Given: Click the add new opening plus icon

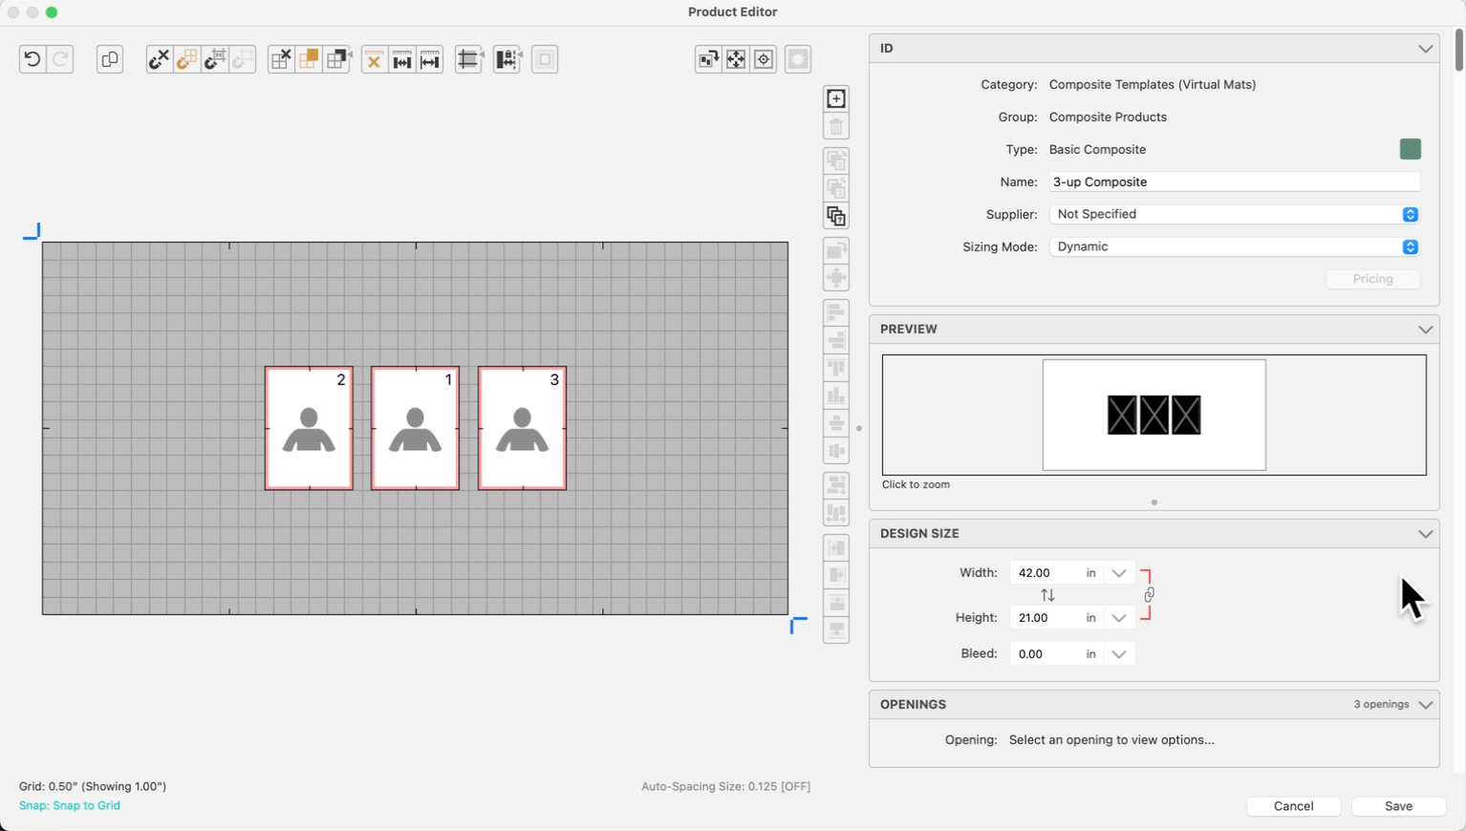Looking at the screenshot, I should click(836, 98).
